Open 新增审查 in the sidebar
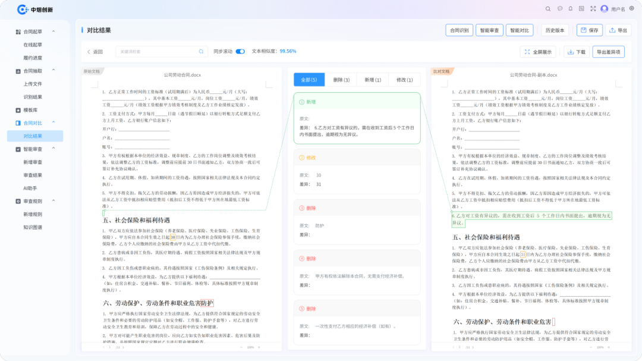642x361 pixels. click(33, 162)
